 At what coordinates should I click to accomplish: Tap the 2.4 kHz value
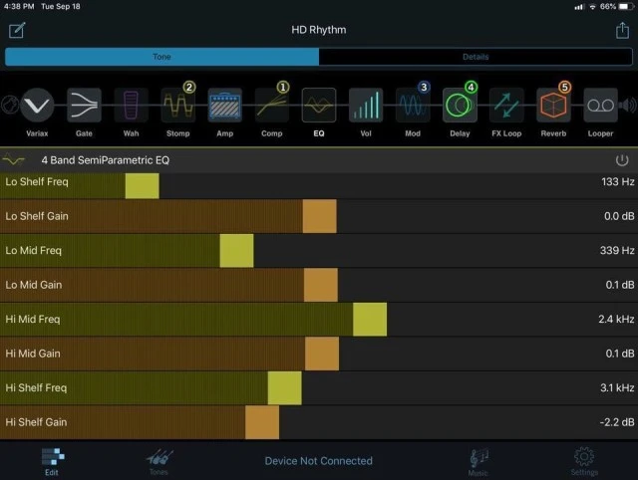tap(616, 319)
